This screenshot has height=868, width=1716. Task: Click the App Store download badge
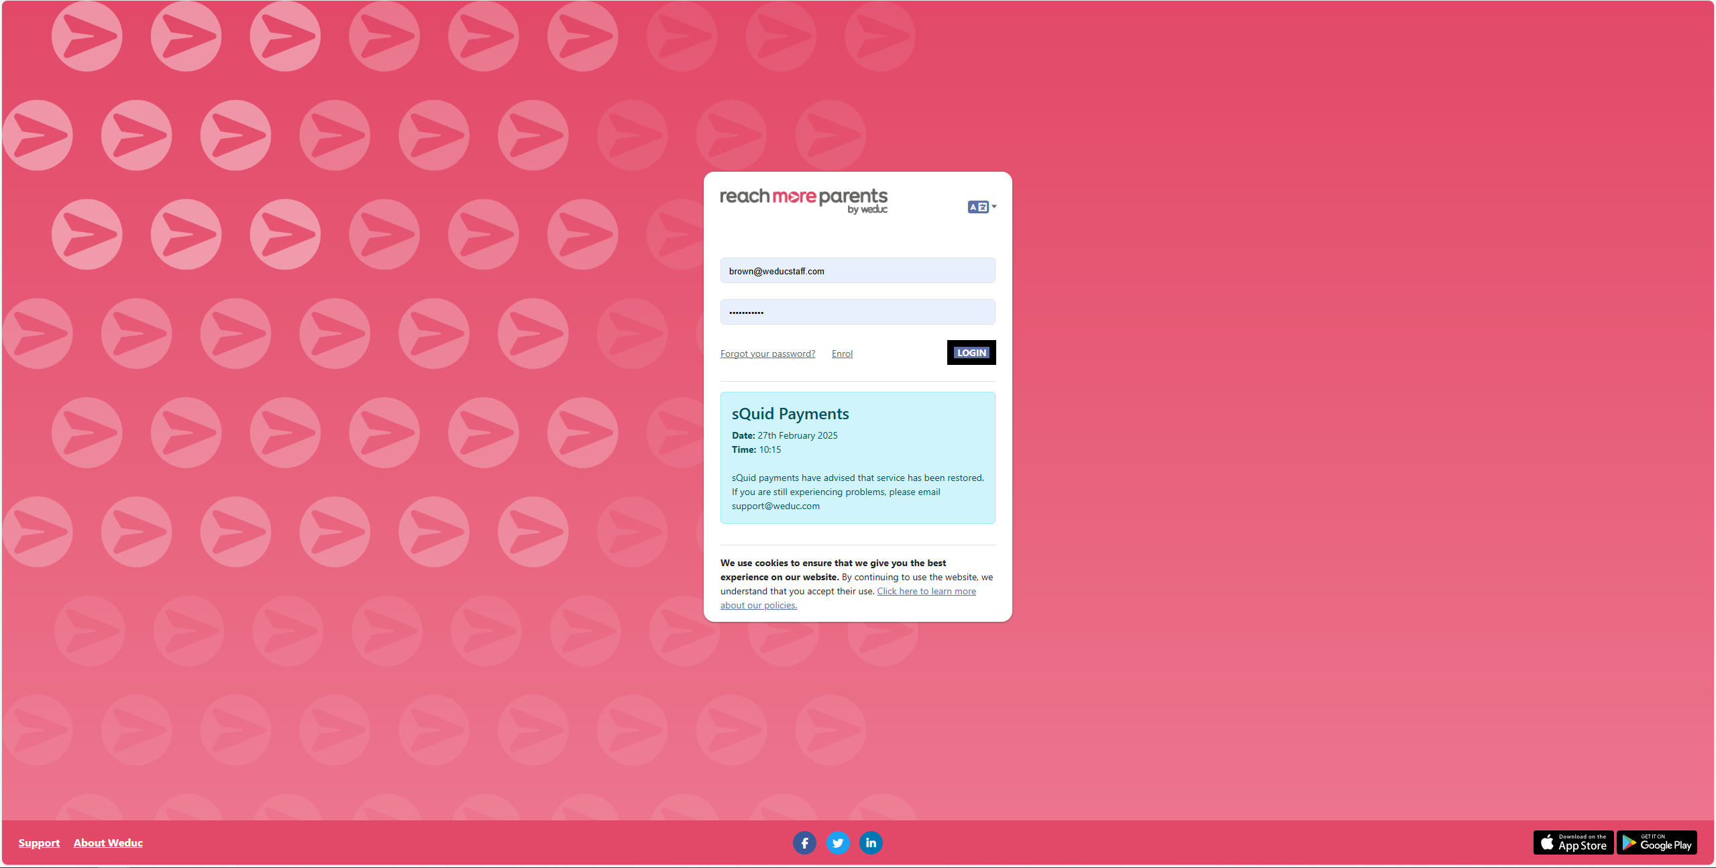(1572, 843)
